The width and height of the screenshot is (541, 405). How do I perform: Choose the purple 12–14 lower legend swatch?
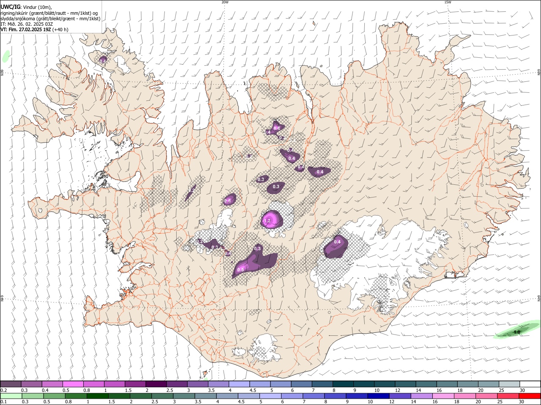click(400, 396)
